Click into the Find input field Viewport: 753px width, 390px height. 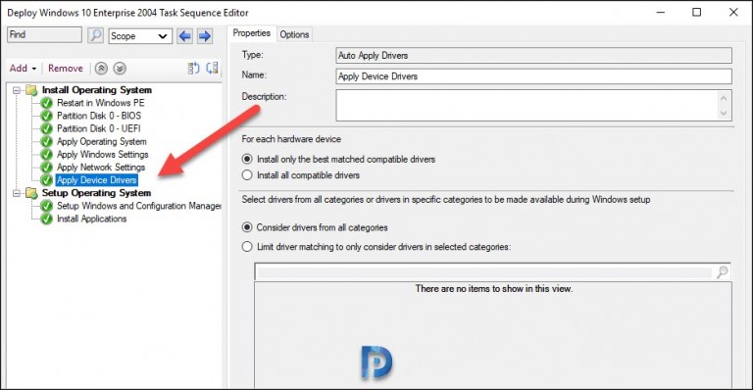pyautogui.click(x=45, y=34)
